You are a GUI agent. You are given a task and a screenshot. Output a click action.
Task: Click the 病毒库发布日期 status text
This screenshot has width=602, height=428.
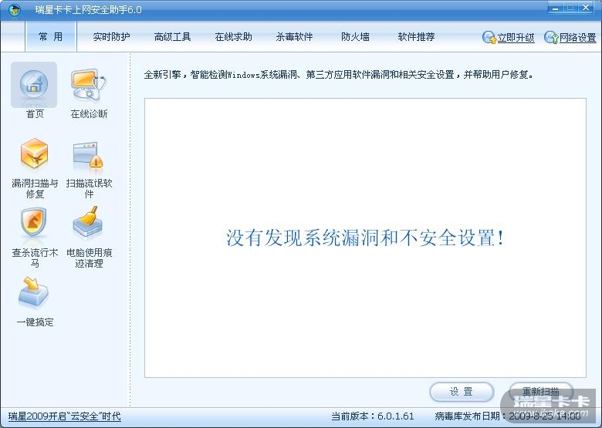click(508, 416)
